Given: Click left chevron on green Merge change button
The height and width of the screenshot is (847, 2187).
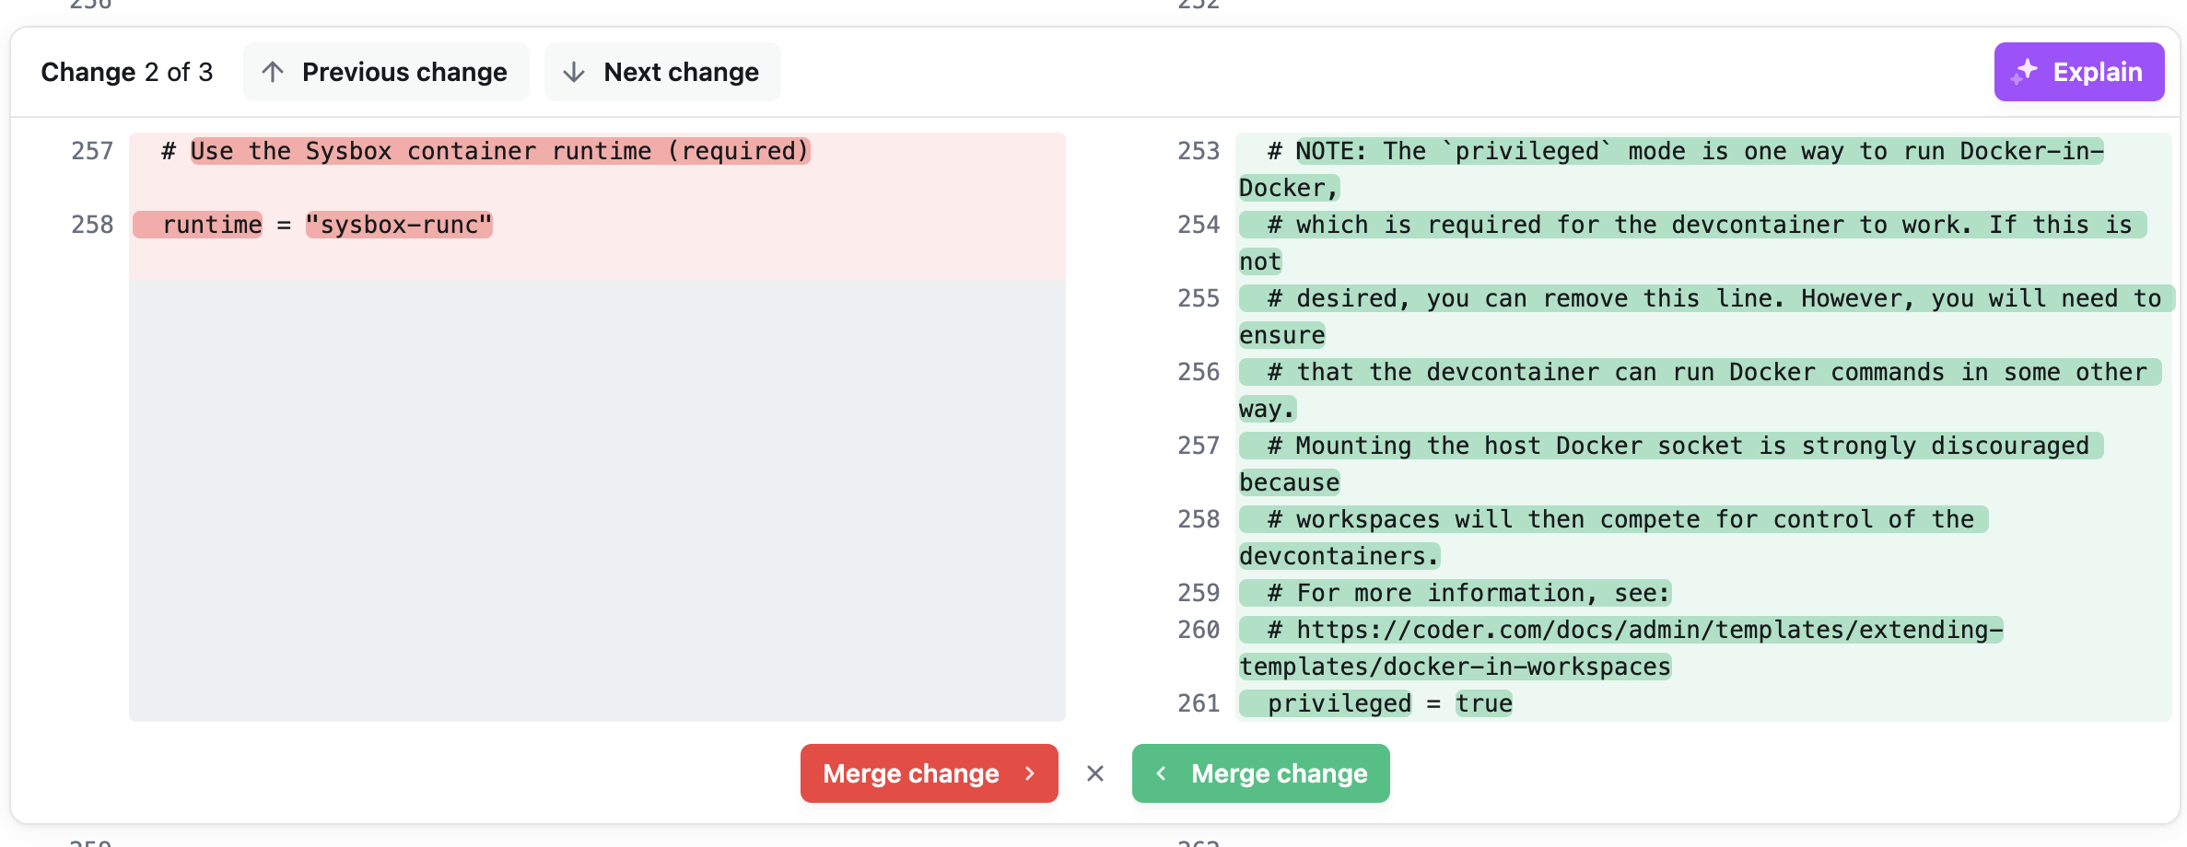Looking at the screenshot, I should coord(1162,773).
